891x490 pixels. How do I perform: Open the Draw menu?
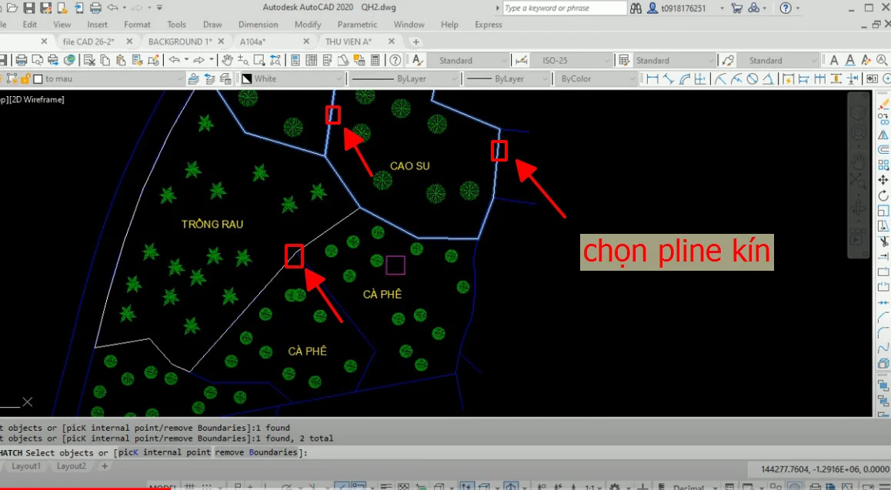(x=212, y=25)
